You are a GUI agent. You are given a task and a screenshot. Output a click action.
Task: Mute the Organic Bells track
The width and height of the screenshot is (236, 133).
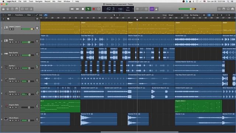point(10,108)
